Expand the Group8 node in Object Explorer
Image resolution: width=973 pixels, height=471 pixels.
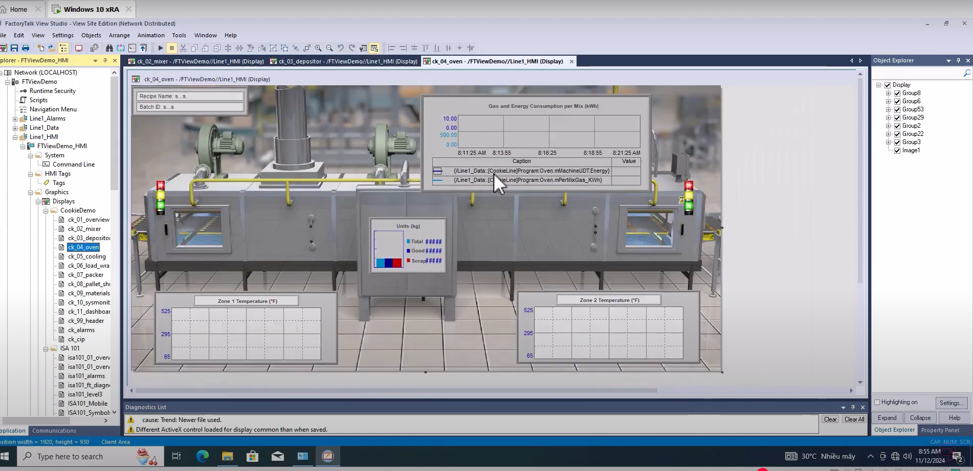[x=889, y=92]
